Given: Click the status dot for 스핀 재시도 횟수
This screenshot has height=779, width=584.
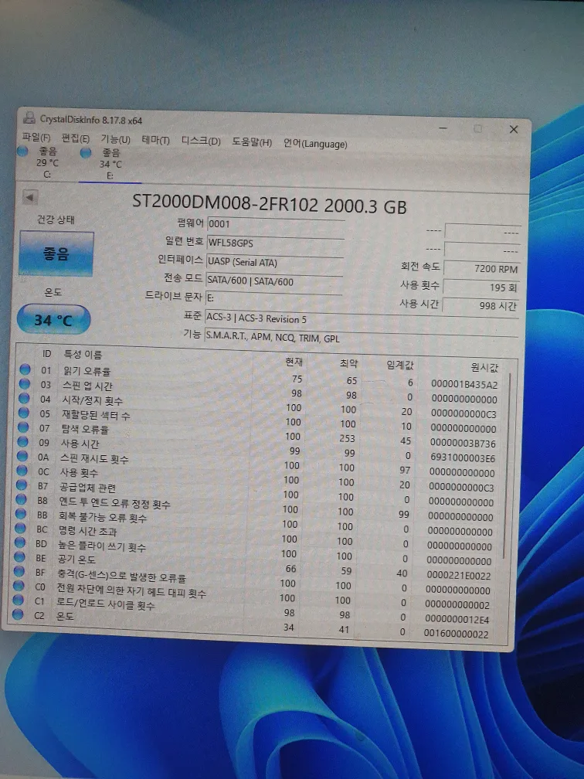Looking at the screenshot, I should click(x=22, y=456).
